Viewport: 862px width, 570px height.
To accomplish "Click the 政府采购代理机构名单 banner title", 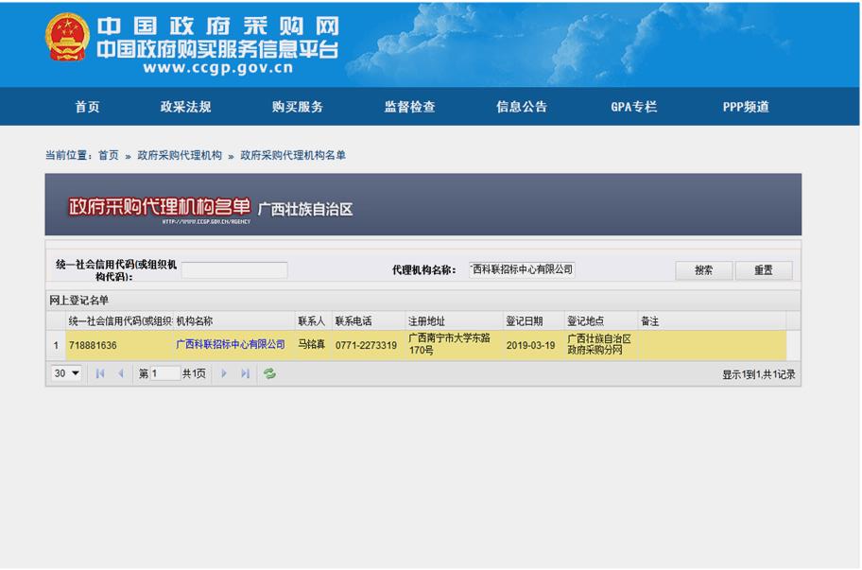I will point(160,207).
